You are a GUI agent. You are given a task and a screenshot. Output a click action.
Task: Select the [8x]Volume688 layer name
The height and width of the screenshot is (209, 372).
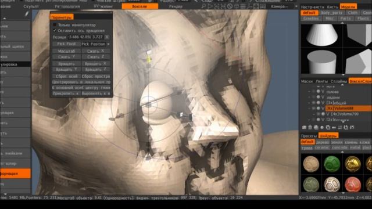[339, 109]
